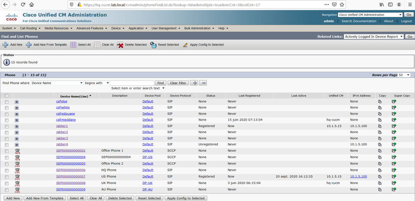Click Go button beside Navigation dropdown
This screenshot has width=415, height=201.
[408, 15]
